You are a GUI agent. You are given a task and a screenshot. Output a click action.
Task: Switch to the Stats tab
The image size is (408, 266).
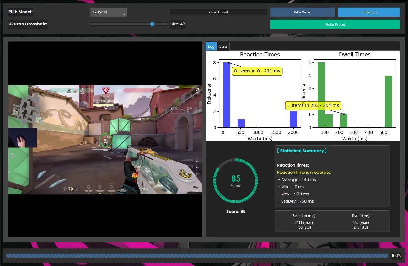coord(223,46)
